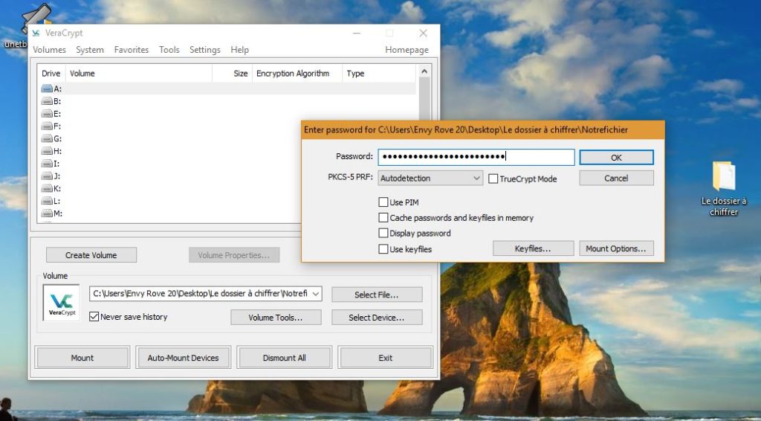Uncheck Never save history
The image size is (761, 421).
[94, 317]
